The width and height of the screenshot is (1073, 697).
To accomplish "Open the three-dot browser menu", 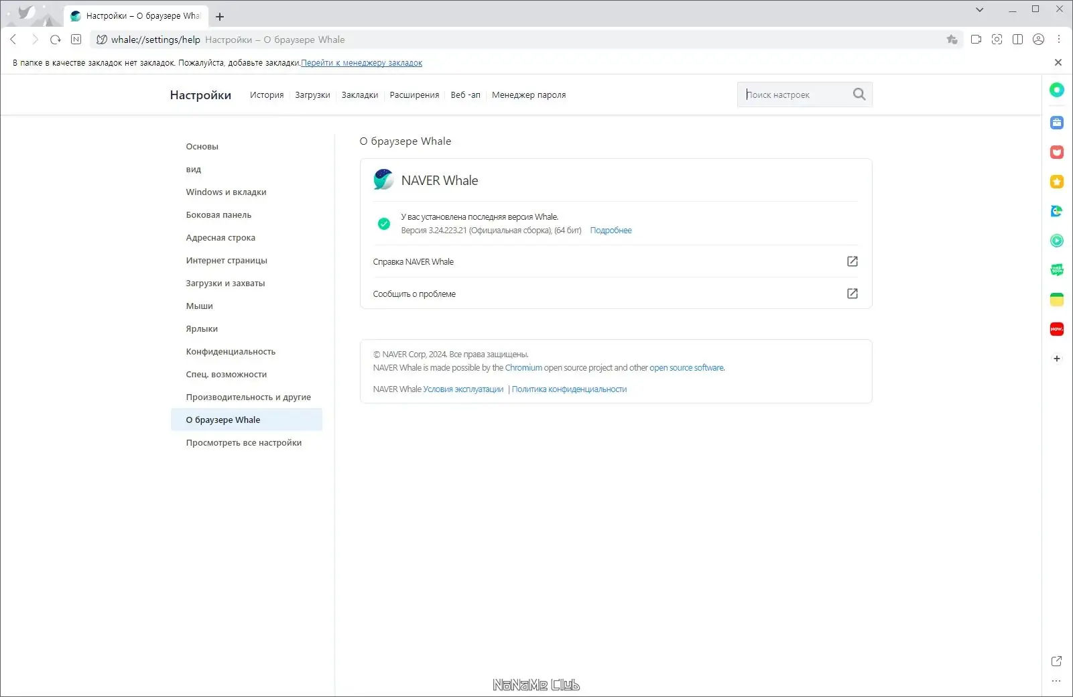I will (1059, 40).
